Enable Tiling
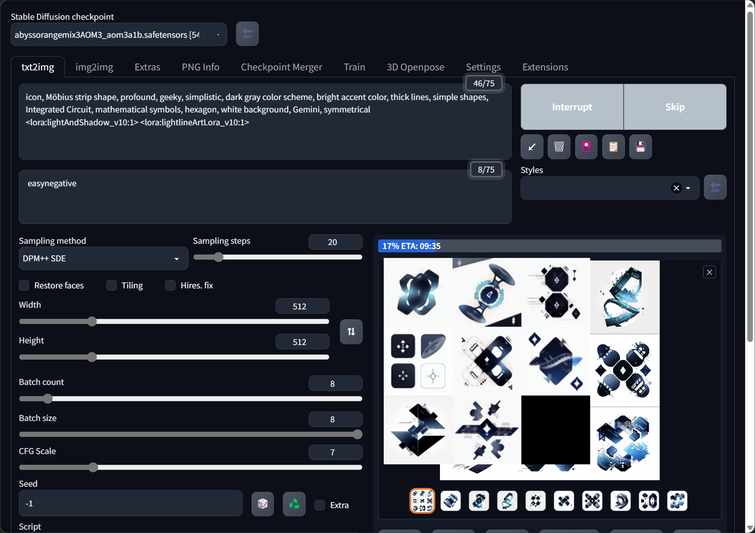This screenshot has width=755, height=533. click(111, 285)
